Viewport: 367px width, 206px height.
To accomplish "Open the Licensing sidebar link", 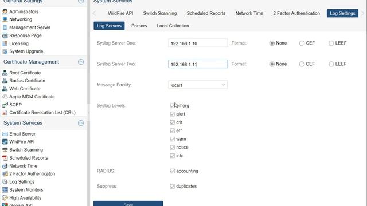I will coord(19,43).
